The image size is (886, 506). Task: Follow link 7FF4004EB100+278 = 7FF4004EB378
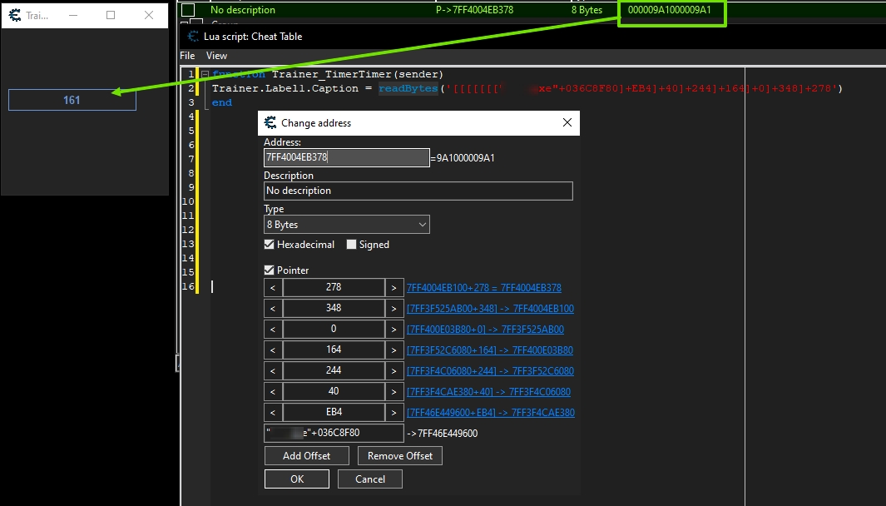(x=483, y=287)
